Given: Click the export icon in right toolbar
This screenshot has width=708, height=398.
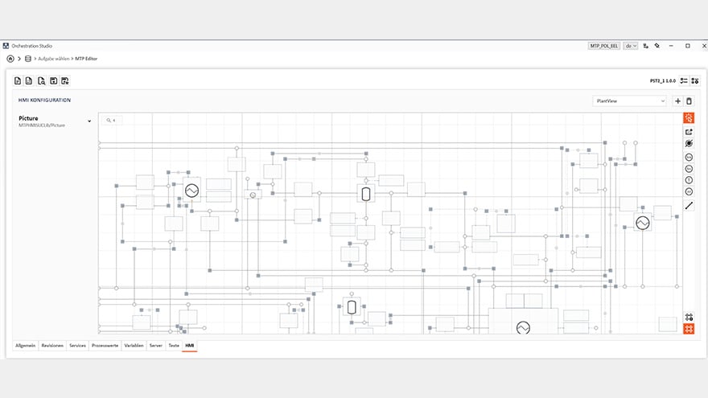Looking at the screenshot, I should pos(689,132).
